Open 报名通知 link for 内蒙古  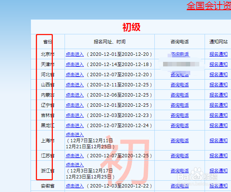point(219,95)
